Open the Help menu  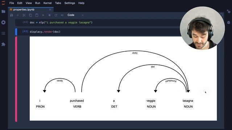coord(81,3)
